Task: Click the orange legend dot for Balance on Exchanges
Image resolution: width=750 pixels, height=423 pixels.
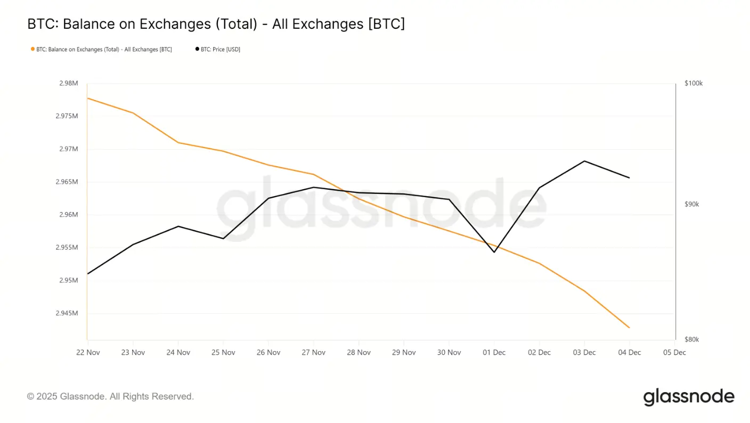Action: 32,49
